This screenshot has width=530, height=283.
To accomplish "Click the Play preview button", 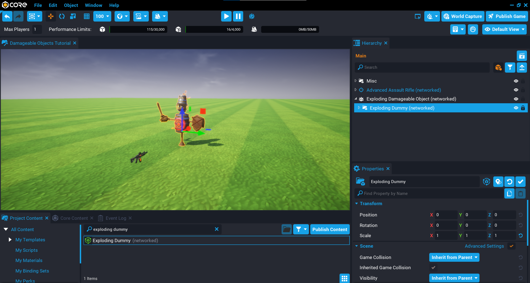I will (226, 16).
